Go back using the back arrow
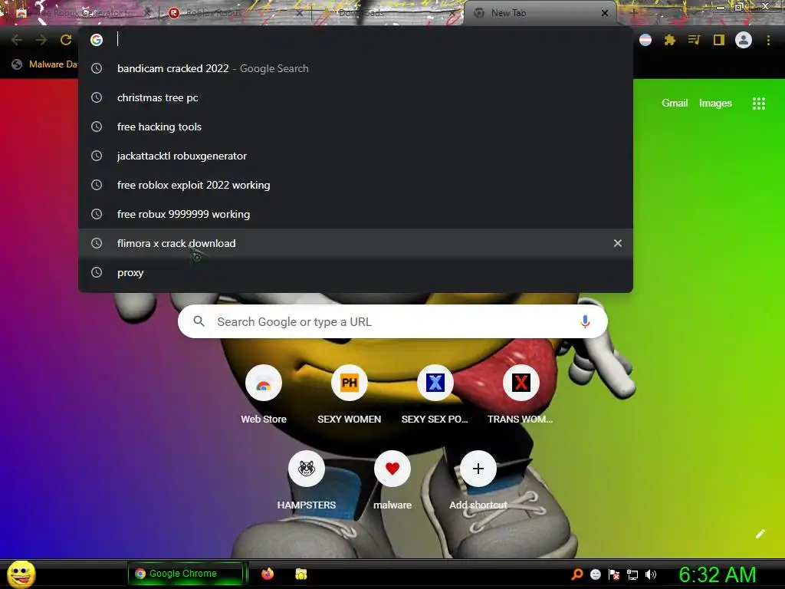 click(x=17, y=40)
